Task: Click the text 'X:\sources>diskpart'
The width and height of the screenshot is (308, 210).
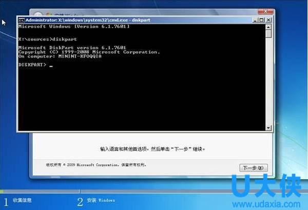Action: 48,39
